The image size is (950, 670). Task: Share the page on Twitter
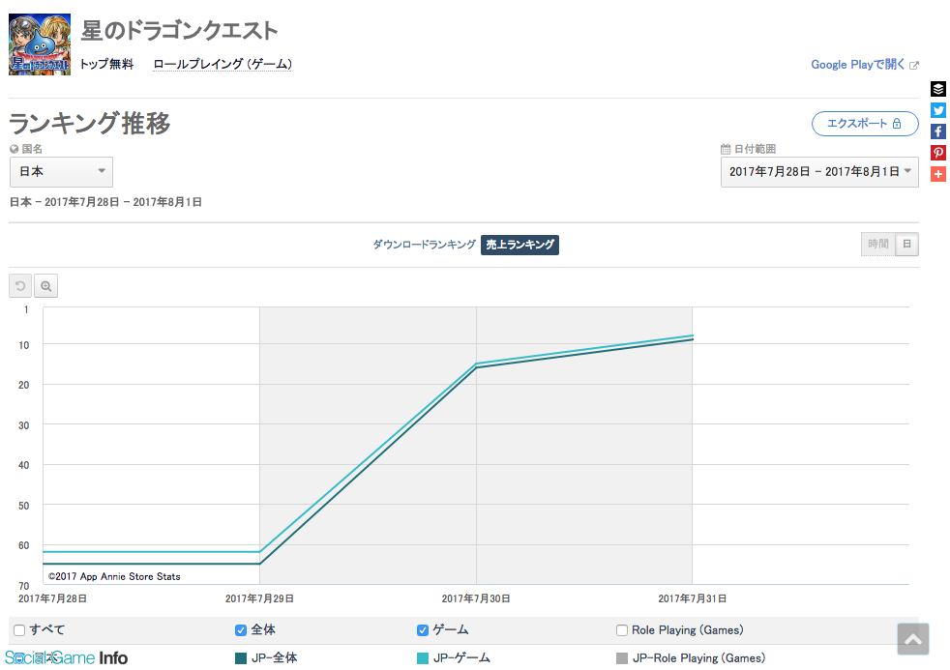tap(937, 110)
